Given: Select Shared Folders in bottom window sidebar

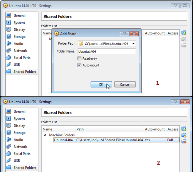Looking at the screenshot, I should 22,168.
